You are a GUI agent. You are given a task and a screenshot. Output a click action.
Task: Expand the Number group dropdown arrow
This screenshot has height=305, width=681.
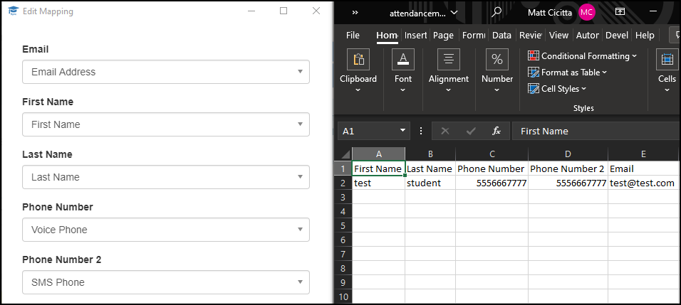497,90
